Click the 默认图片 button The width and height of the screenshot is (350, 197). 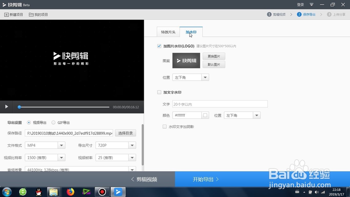[x=214, y=64]
